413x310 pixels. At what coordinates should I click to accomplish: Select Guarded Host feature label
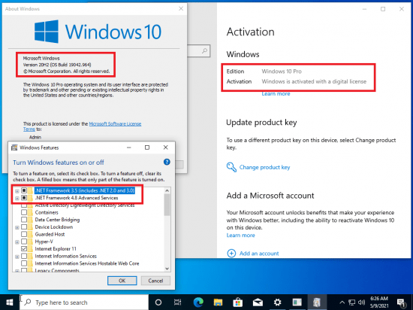50,234
